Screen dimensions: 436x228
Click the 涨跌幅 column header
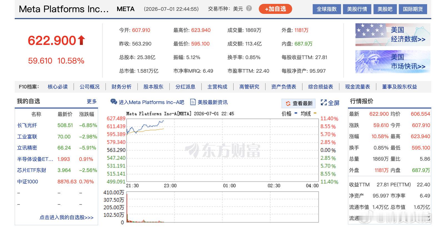click(86, 114)
